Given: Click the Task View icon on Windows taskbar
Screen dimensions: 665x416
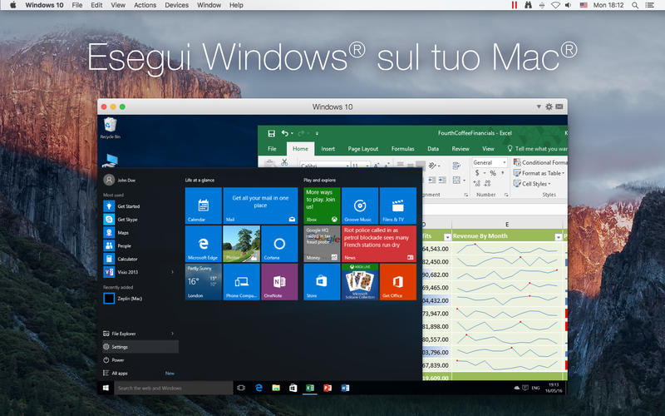Looking at the screenshot, I should 241,388.
